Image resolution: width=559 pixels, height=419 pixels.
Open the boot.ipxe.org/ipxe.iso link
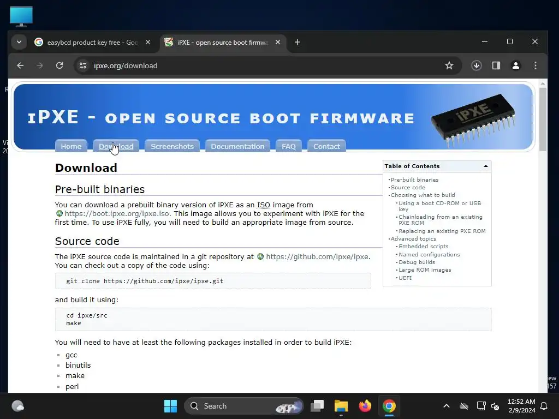pos(117,213)
